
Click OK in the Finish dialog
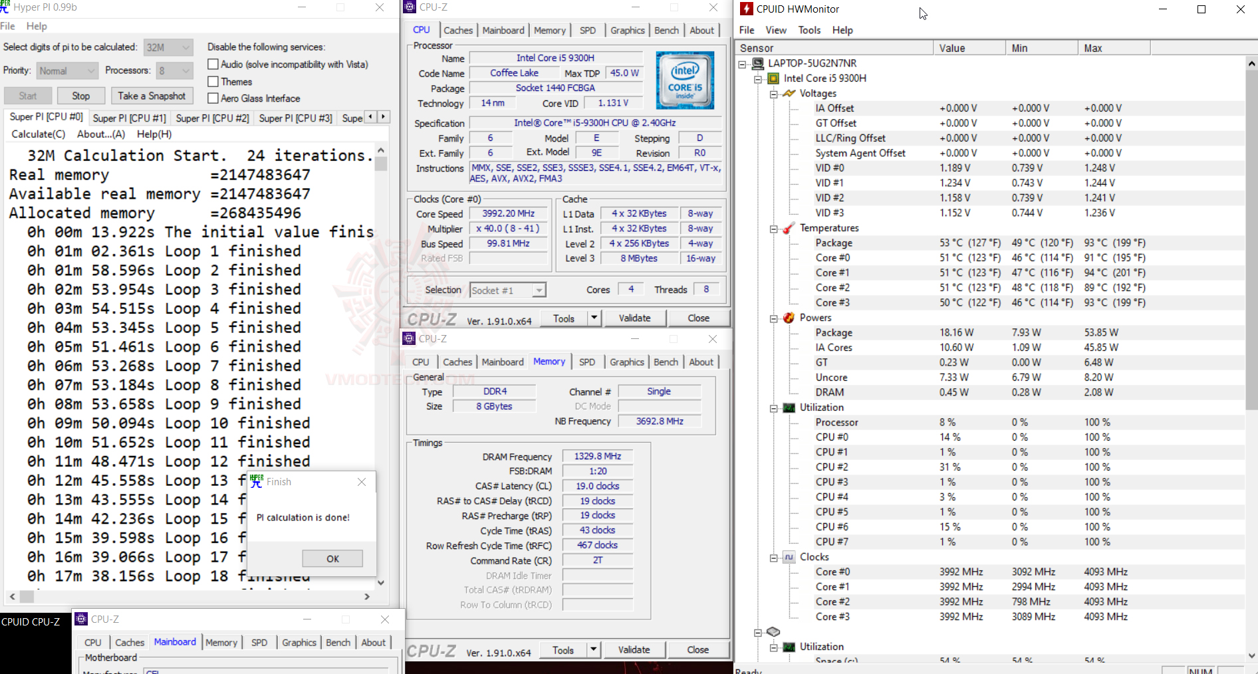[x=332, y=558]
